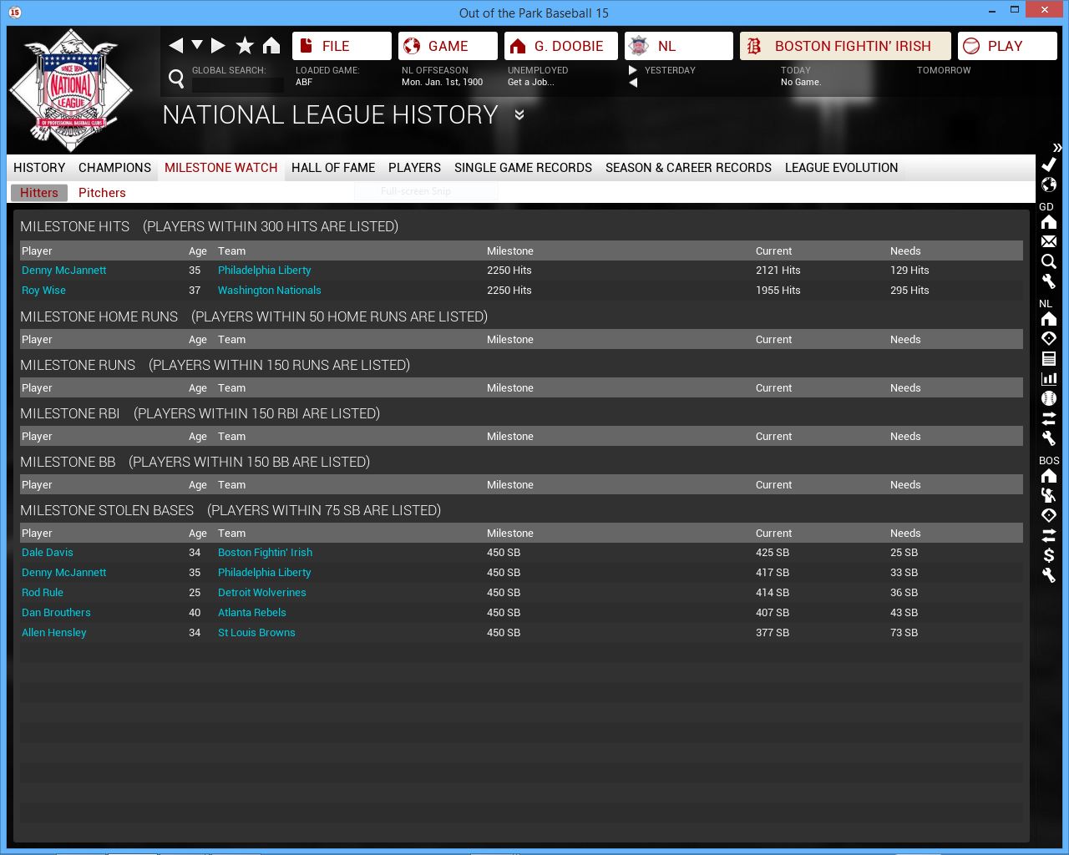Open the mail envelope icon in sidebar

tap(1049, 241)
